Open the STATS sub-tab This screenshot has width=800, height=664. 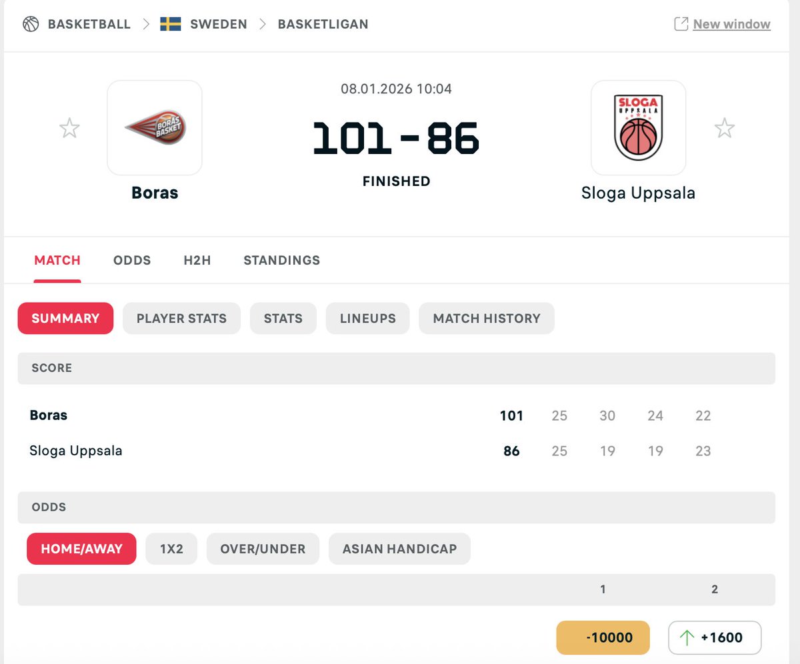283,318
